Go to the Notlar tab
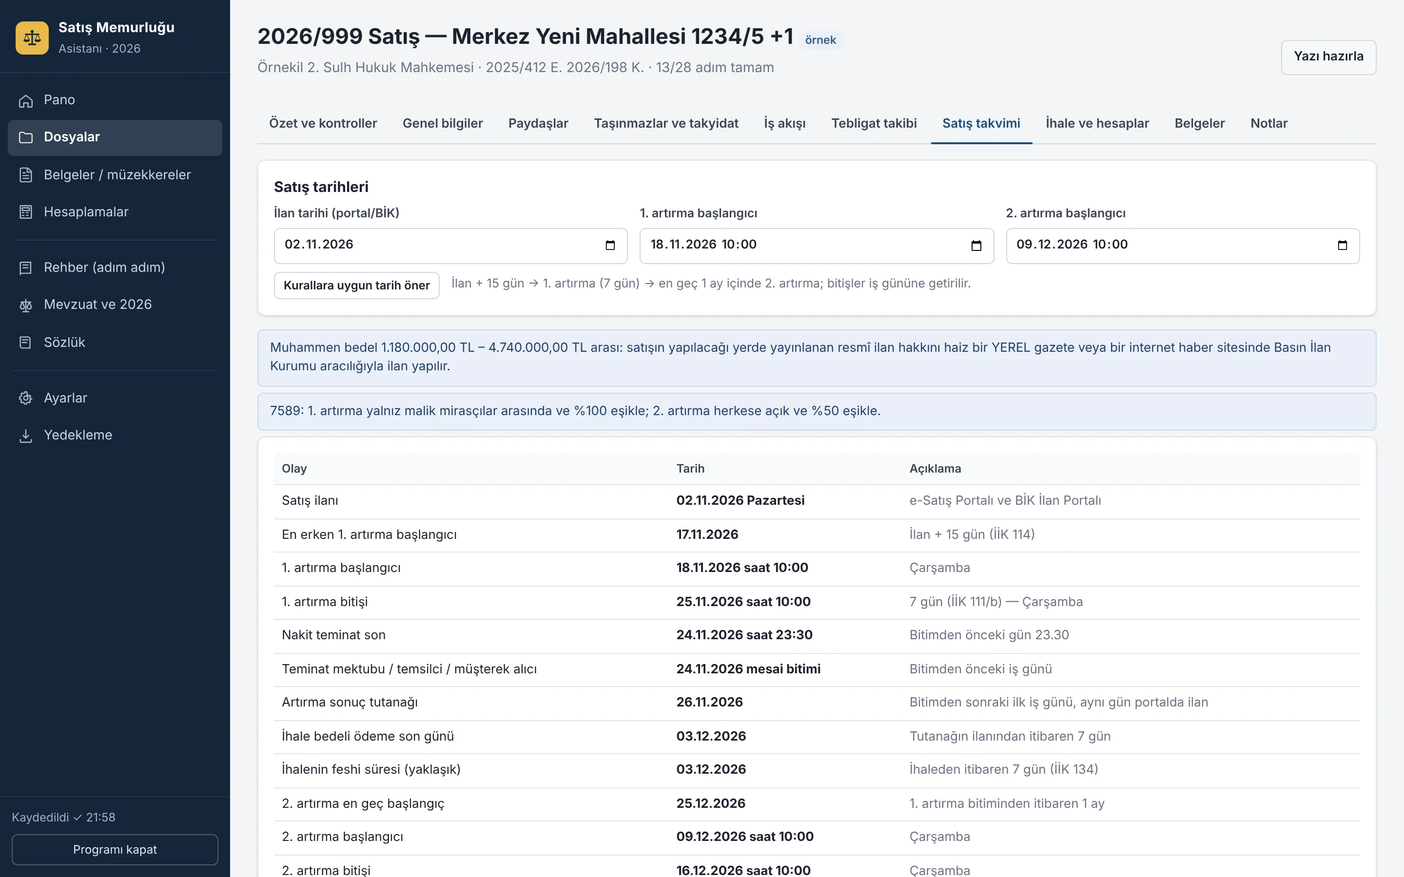The width and height of the screenshot is (1404, 877). coord(1269,123)
